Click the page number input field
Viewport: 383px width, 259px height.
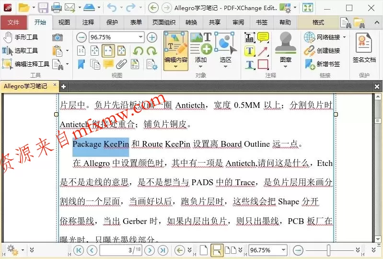(x=121, y=250)
